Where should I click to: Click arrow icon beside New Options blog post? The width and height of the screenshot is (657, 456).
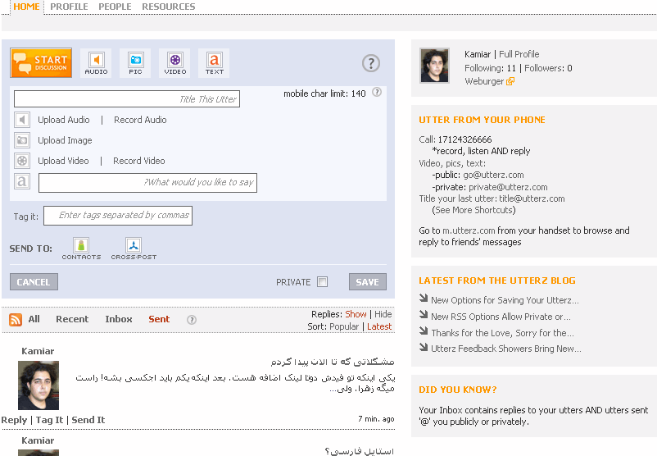click(424, 299)
